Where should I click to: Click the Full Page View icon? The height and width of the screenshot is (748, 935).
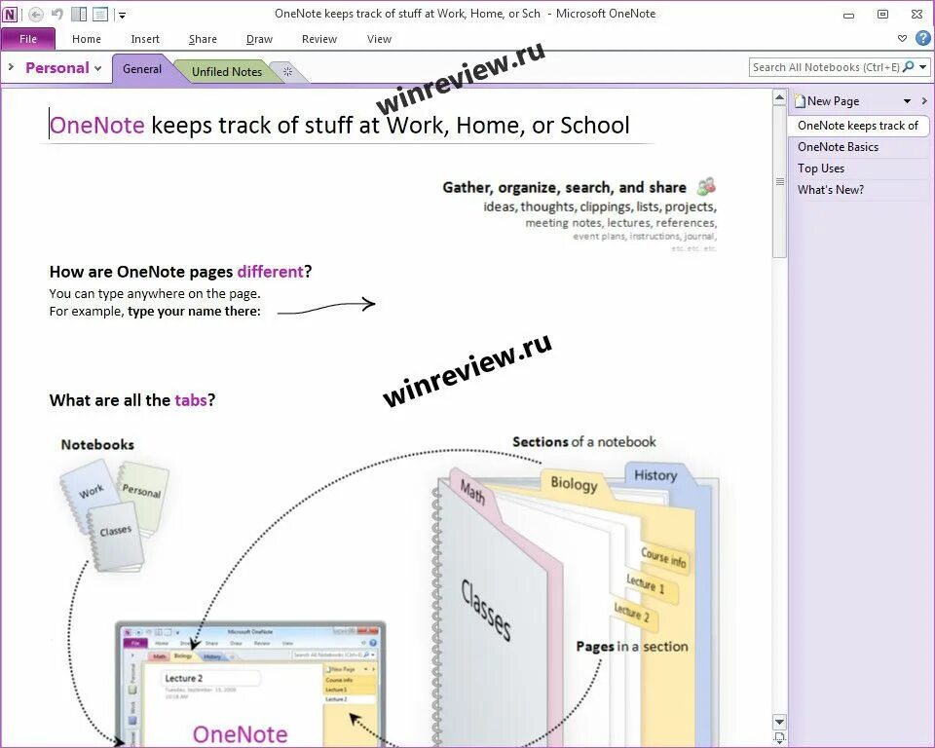pos(99,14)
